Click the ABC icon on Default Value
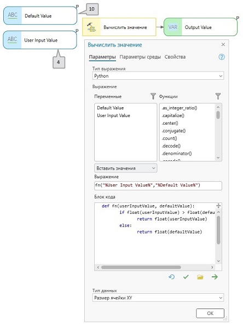Viewport: 243px width, 326px height. pos(13,15)
